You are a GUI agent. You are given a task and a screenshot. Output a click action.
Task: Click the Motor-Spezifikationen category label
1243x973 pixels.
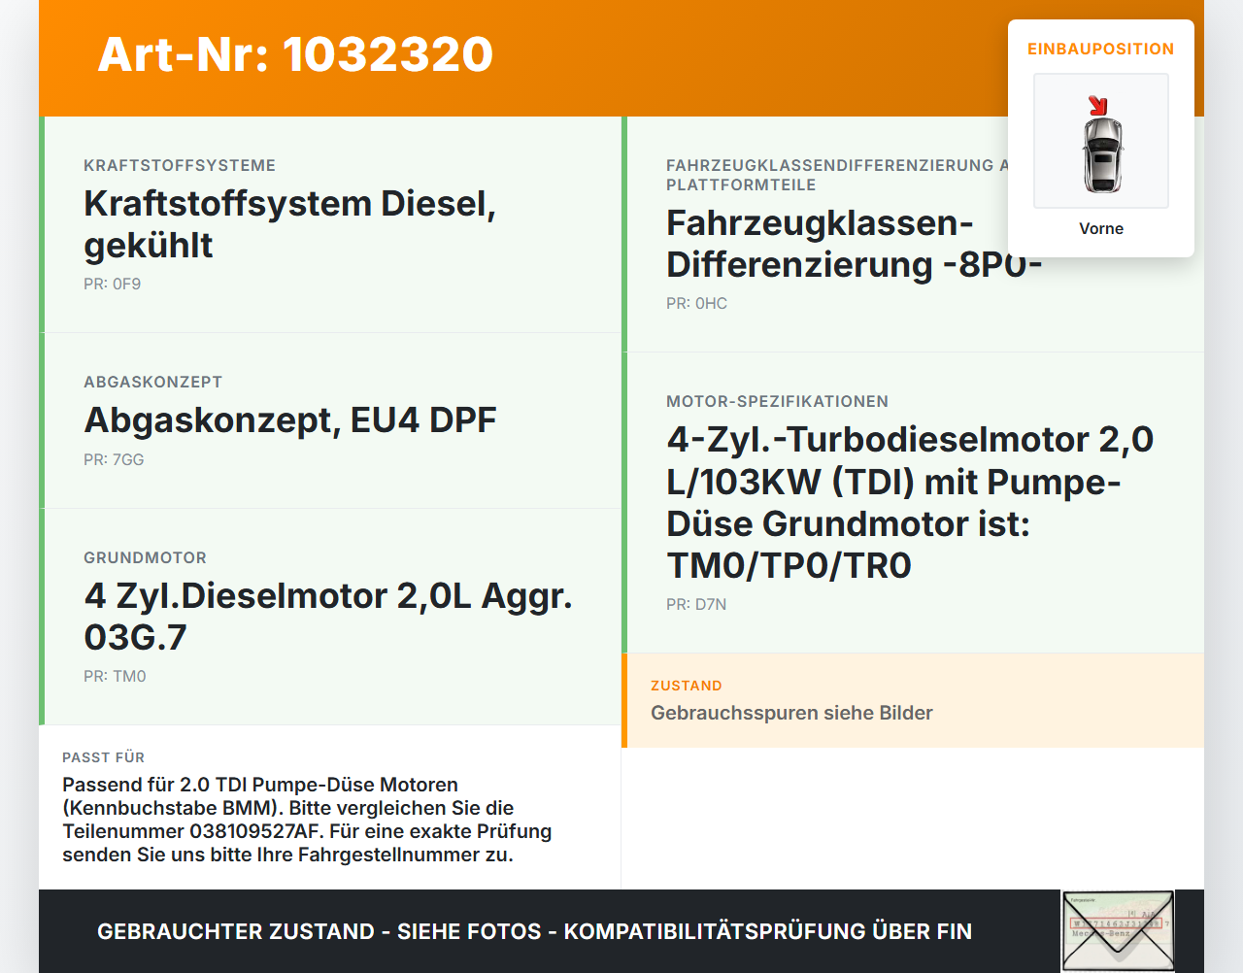777,402
